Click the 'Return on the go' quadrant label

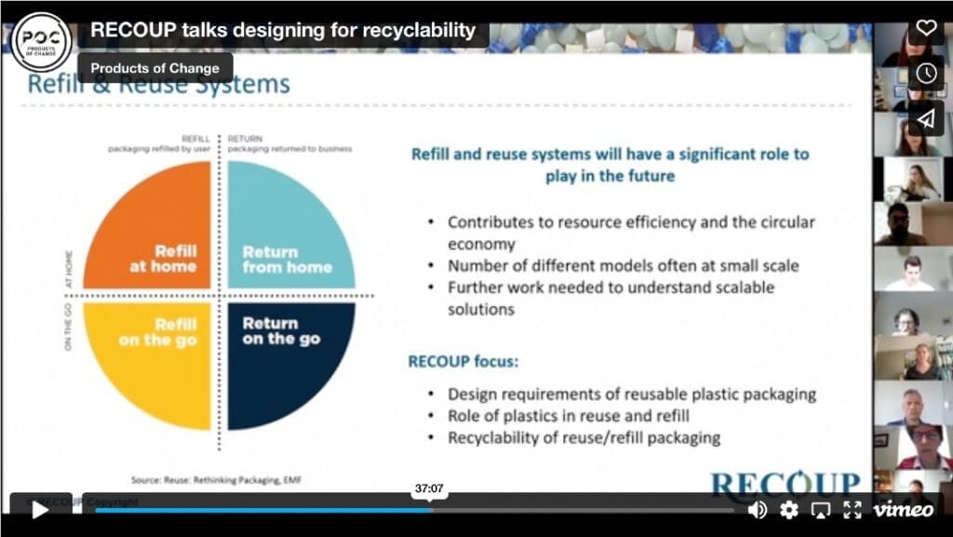coord(281,331)
